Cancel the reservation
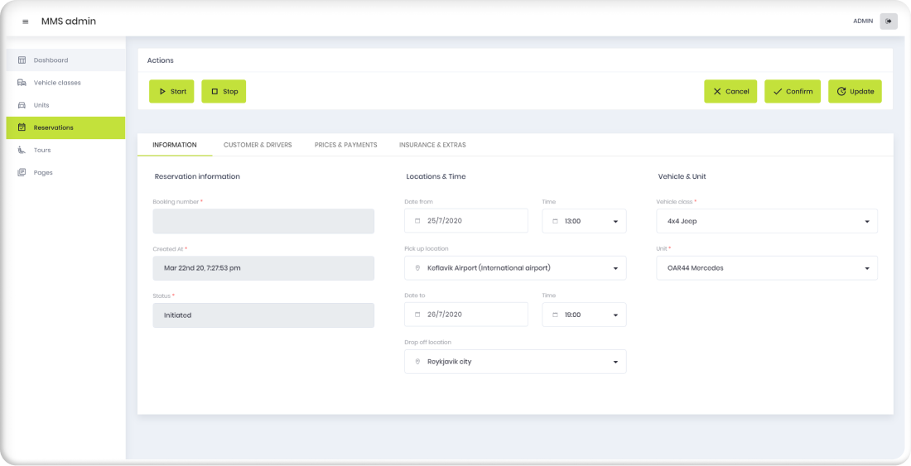911x466 pixels. pyautogui.click(x=730, y=91)
